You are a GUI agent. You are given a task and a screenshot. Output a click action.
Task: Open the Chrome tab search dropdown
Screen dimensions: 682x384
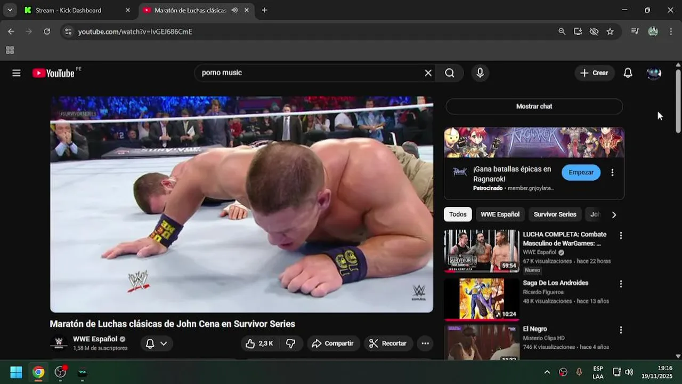click(x=10, y=10)
